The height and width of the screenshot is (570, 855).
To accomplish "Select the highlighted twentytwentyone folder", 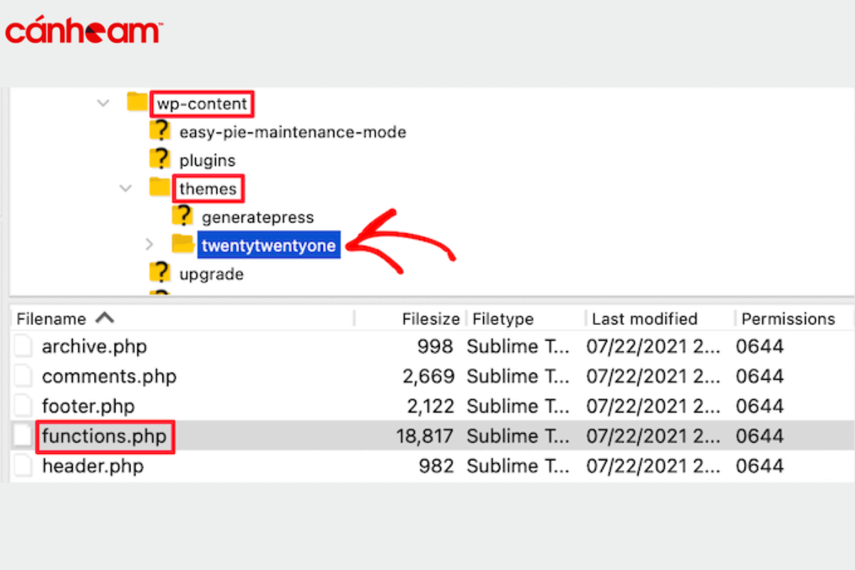I will pos(269,245).
